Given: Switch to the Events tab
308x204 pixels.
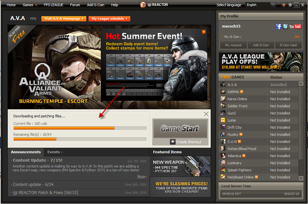Looking at the screenshot, I should click(55, 152).
